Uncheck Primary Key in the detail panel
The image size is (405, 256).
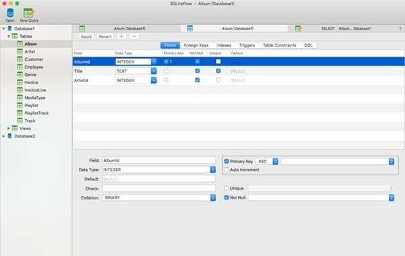pos(227,161)
